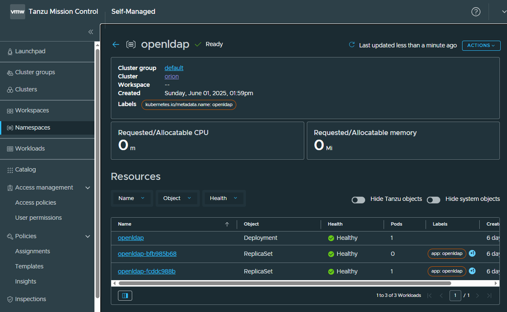Open the orion cluster link
This screenshot has width=507, height=312.
click(172, 76)
